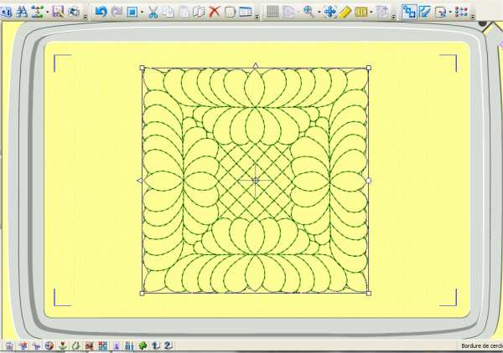Click the red X delete icon
The width and height of the screenshot is (503, 353).
point(215,12)
